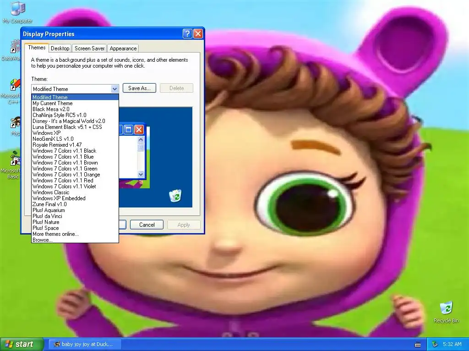Select Windows 7 Colors v1.1 Violet

tap(75, 186)
